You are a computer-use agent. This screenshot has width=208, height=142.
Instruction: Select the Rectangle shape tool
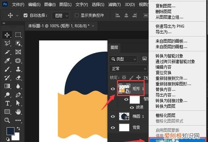tap(7, 112)
